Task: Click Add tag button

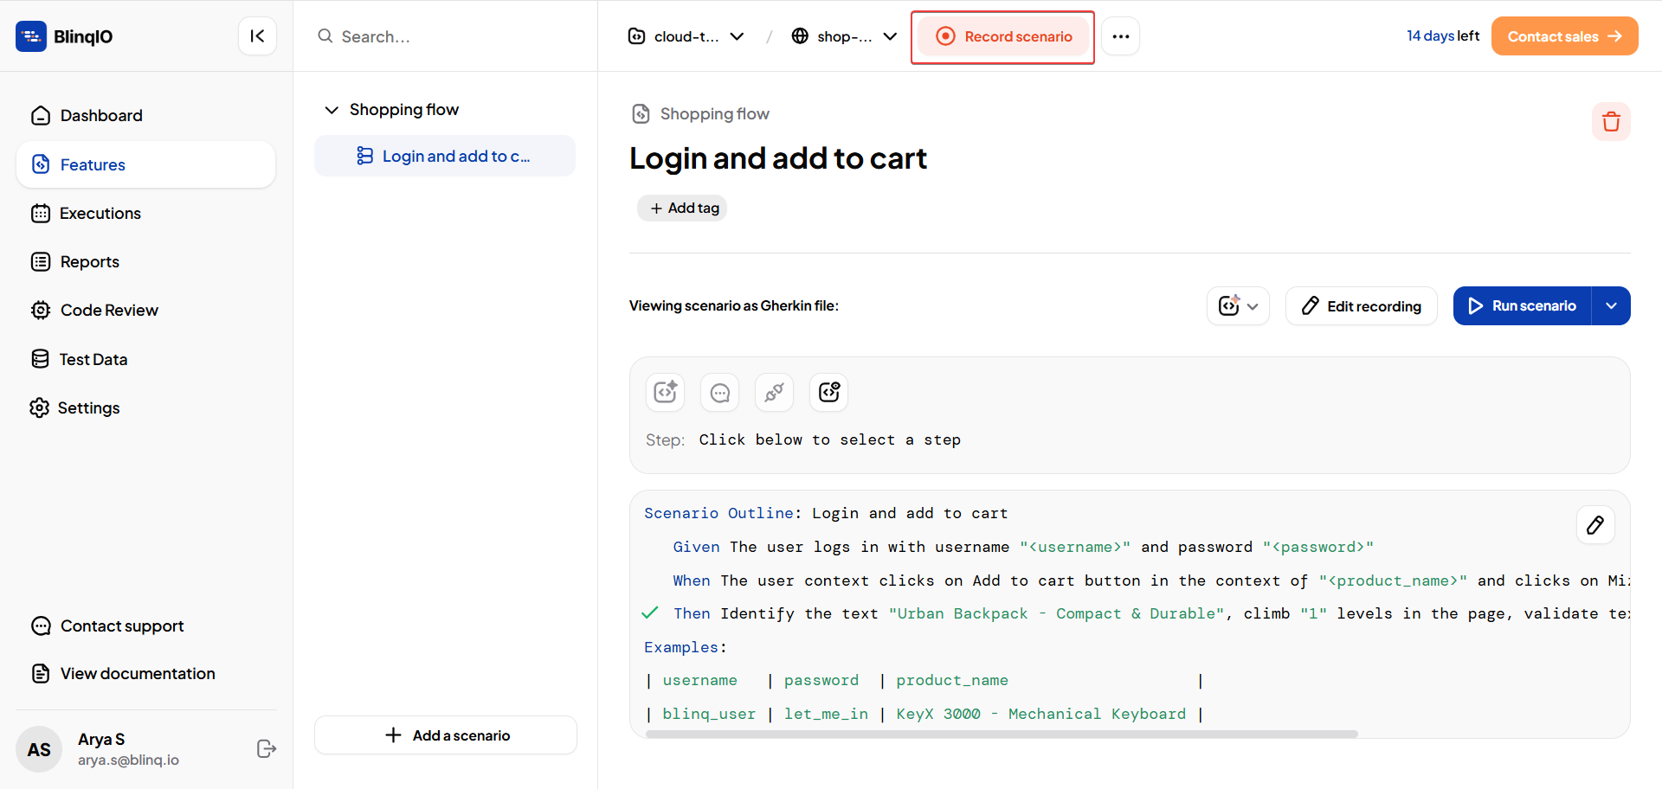Action: click(682, 208)
